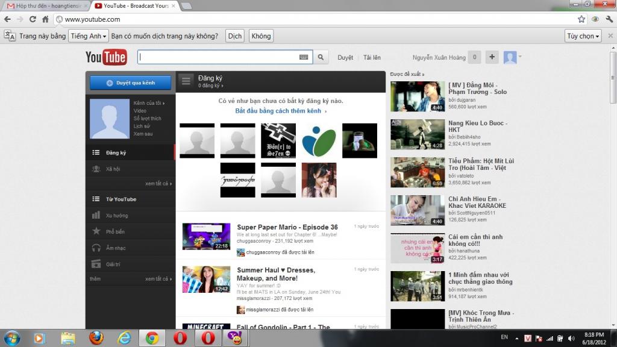Screen dimensions: 617x347
Task: Switch to the Gmail Hộp thư đến tab
Action: click(45, 5)
